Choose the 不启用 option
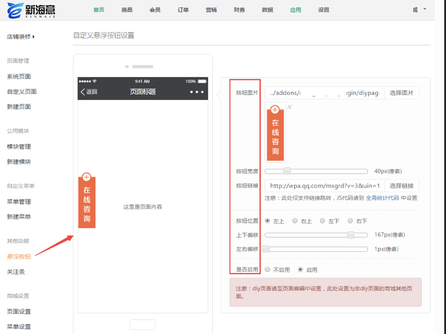446x334 pixels. pyautogui.click(x=267, y=270)
